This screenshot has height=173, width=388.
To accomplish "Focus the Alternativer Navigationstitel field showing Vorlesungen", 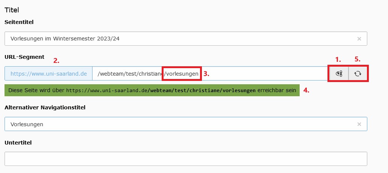I will coord(186,124).
